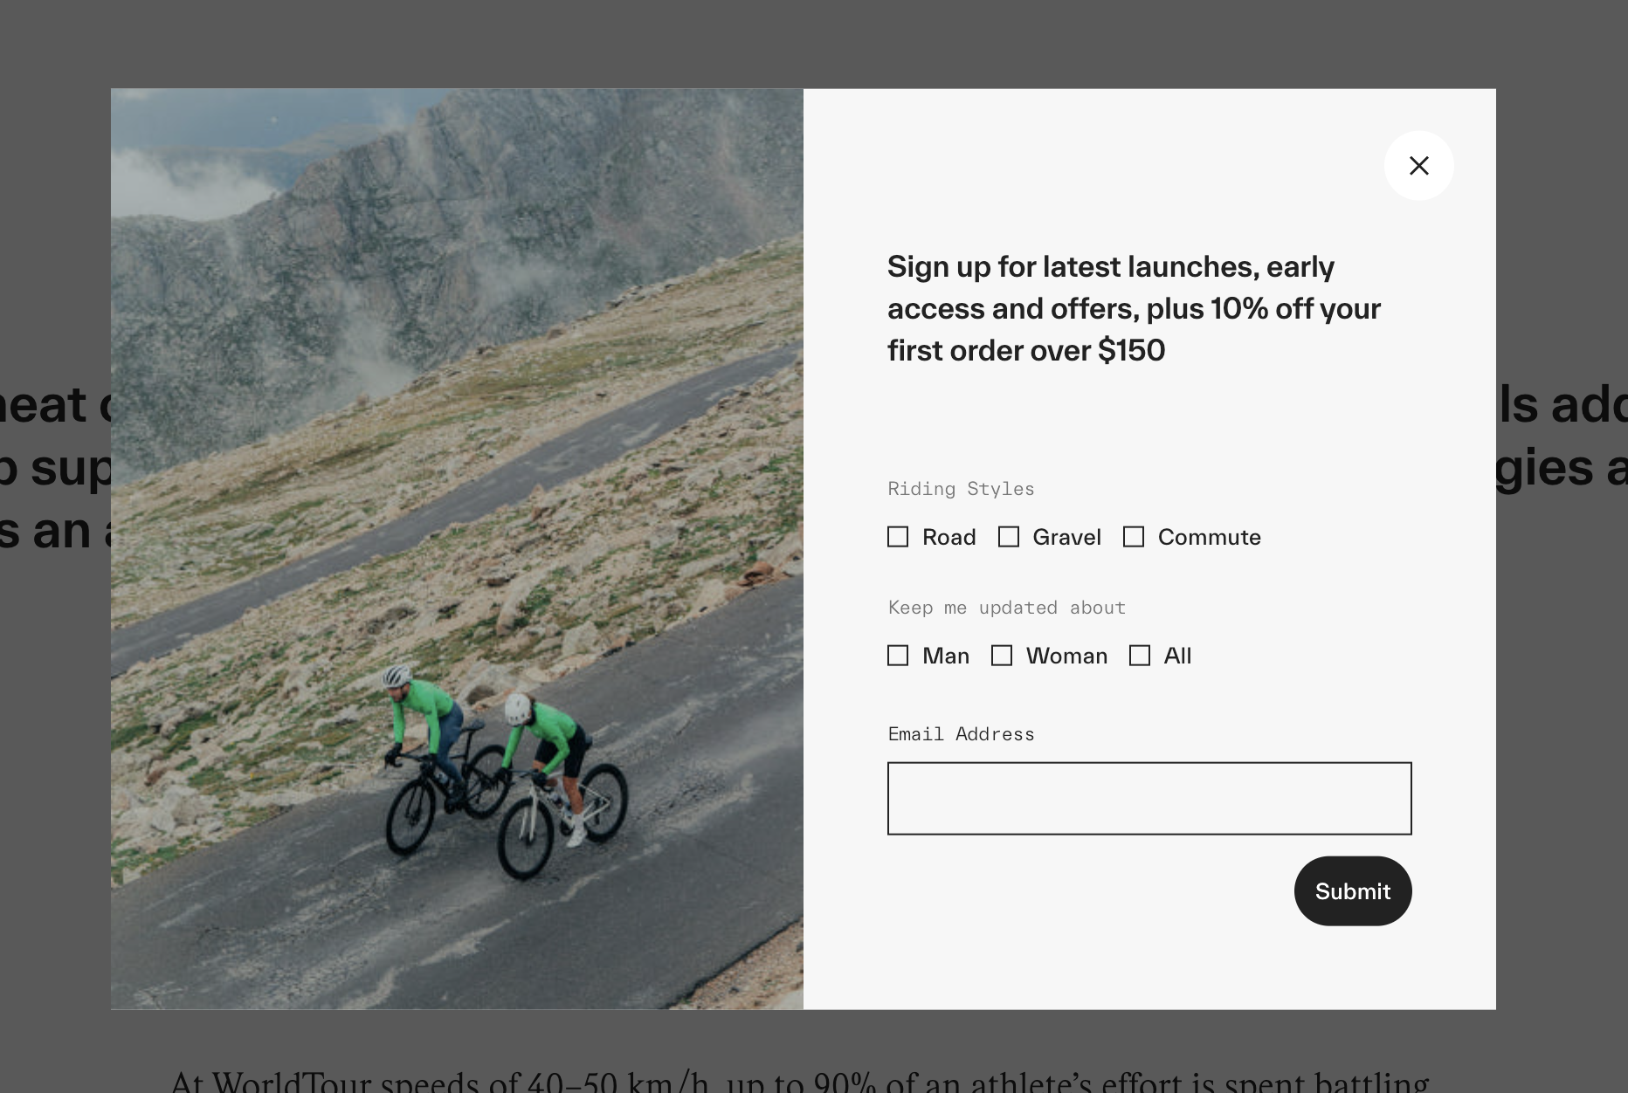This screenshot has height=1093, width=1628.
Task: Click the WorldTour speeds paragraph behind popup
Action: pyautogui.click(x=799, y=1081)
